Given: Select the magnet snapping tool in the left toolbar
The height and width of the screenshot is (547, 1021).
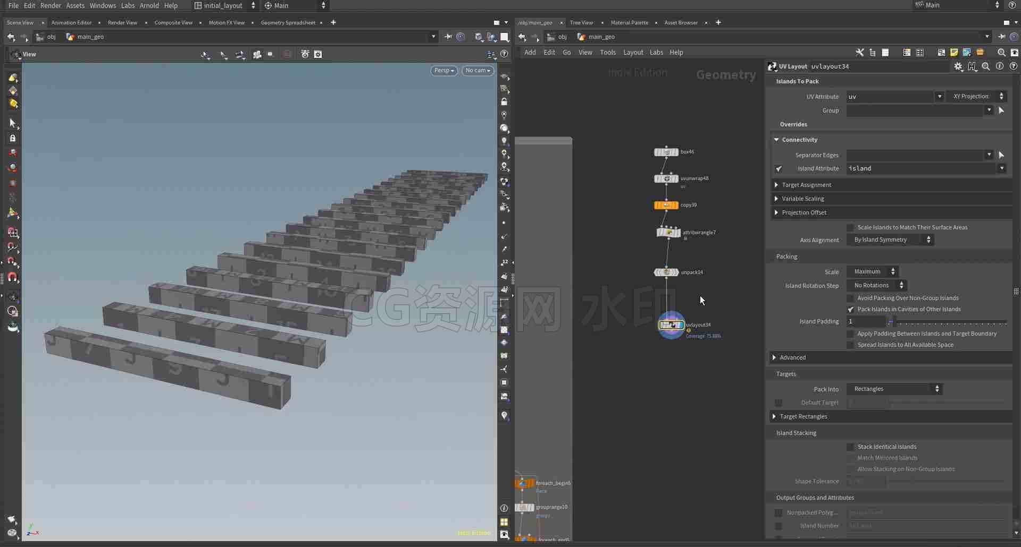Looking at the screenshot, I should click(x=13, y=278).
